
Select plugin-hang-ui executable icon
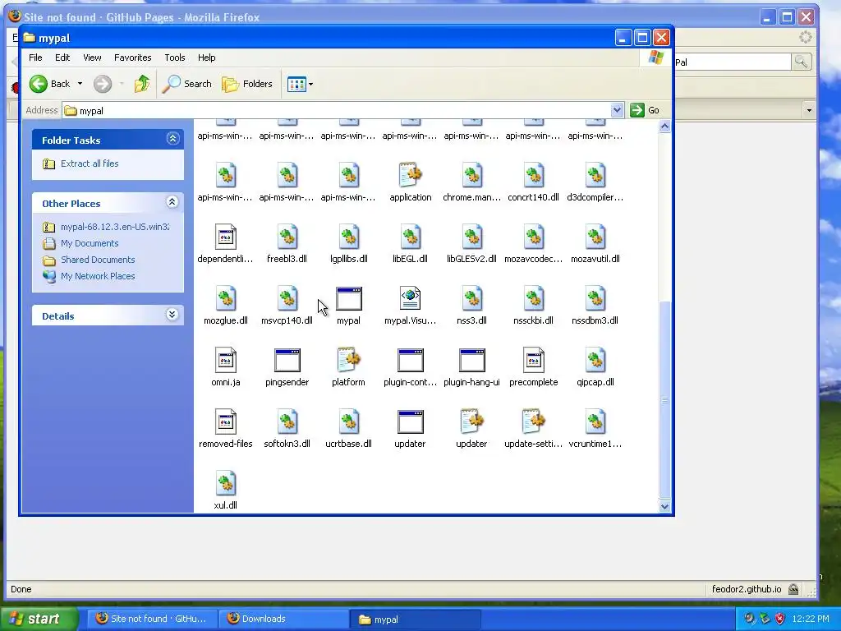click(x=472, y=360)
